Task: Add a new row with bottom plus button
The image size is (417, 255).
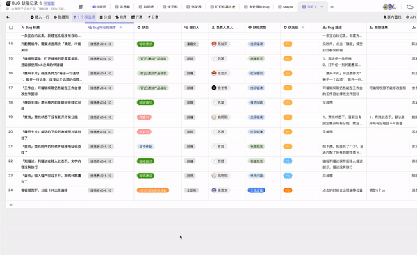Action: [x=11, y=205]
